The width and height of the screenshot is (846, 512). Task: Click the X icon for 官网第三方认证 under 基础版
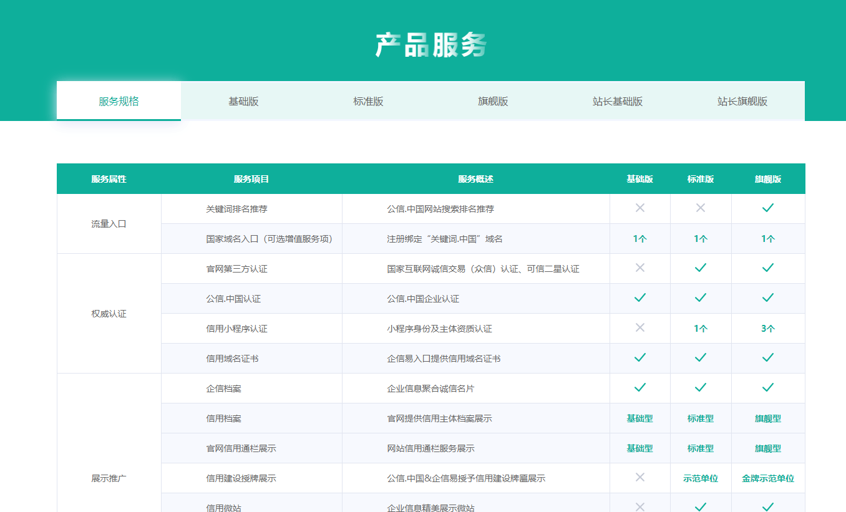tap(640, 268)
